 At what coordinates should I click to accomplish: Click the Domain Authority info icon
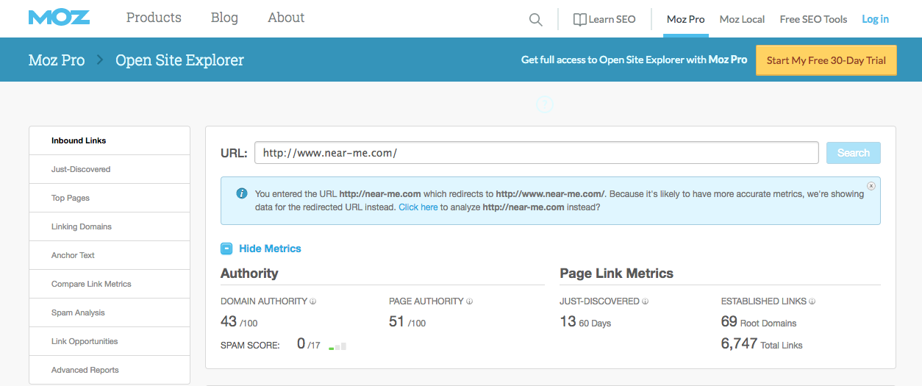tap(313, 301)
